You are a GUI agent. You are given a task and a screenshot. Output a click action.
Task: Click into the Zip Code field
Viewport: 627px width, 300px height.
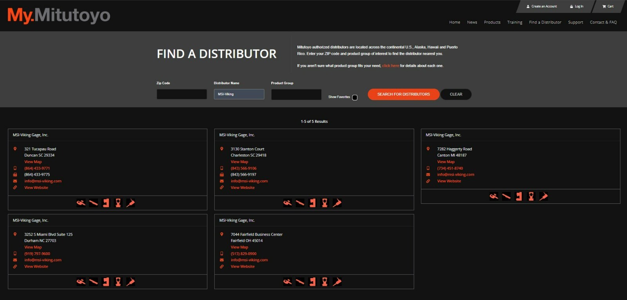(181, 94)
